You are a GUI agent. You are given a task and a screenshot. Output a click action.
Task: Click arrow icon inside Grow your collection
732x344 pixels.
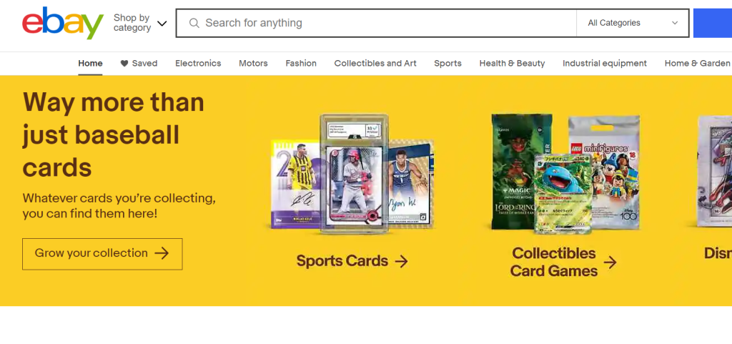point(162,253)
